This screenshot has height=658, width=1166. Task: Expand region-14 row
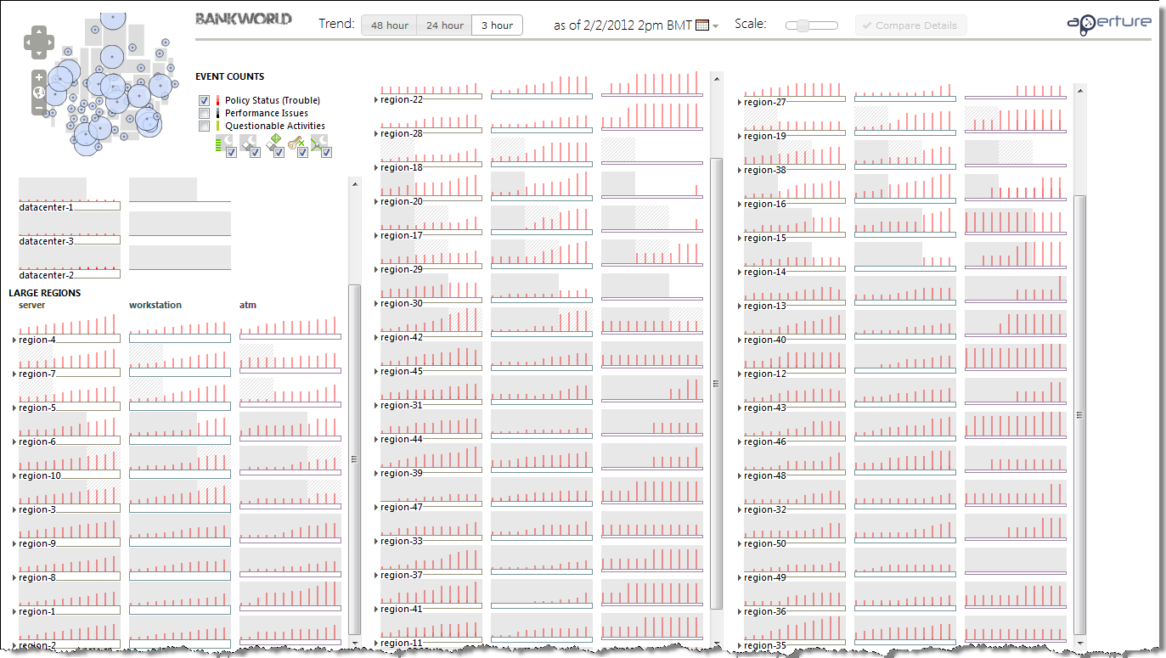click(740, 272)
